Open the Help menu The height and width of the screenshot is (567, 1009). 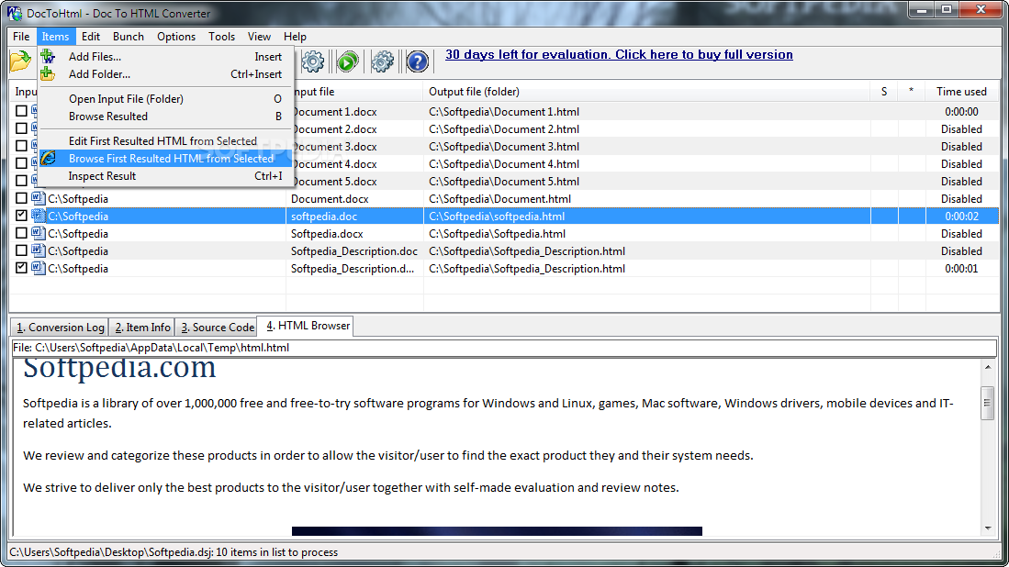tap(295, 37)
